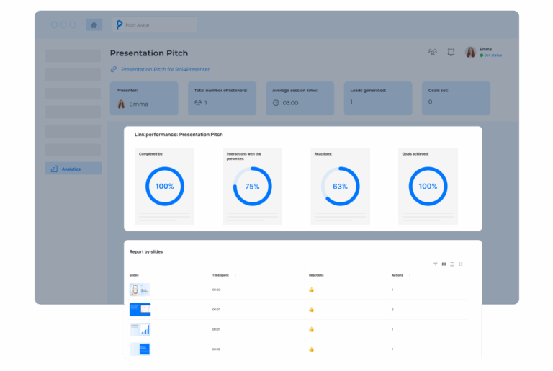Click the link chain icon beside presentation link

[x=114, y=70]
